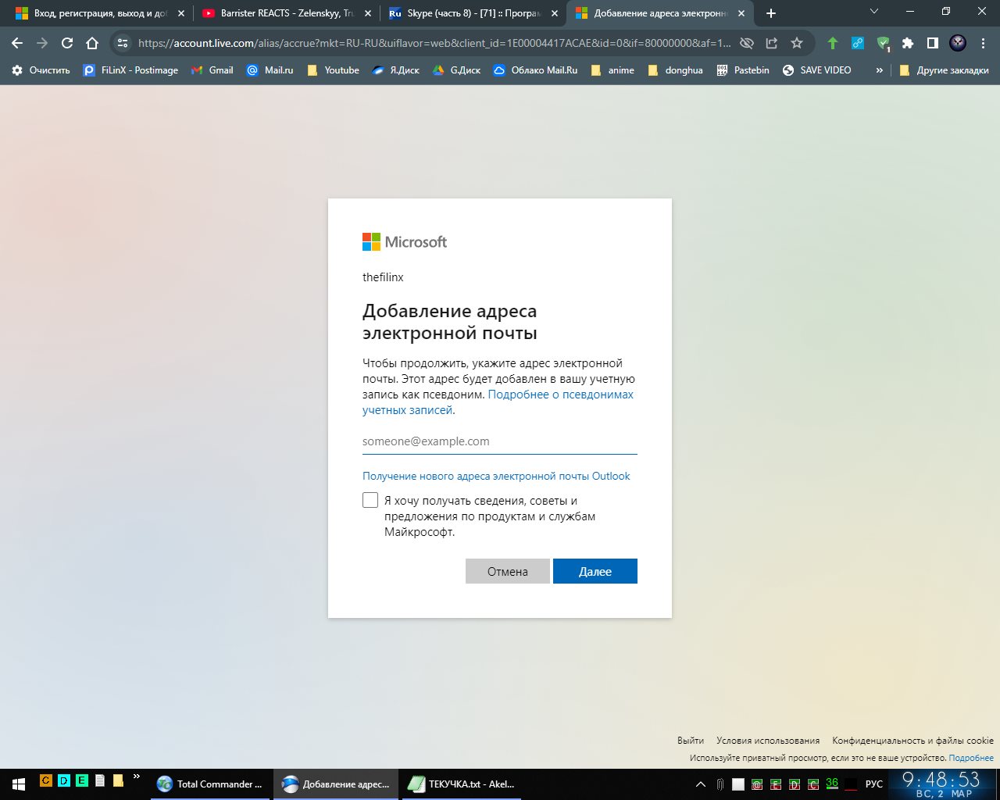Open the taskbar clock showing 9:48:53
This screenshot has width=1000, height=800.
(x=941, y=784)
